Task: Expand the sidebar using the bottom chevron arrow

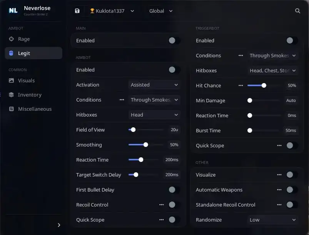Action: coord(59,225)
